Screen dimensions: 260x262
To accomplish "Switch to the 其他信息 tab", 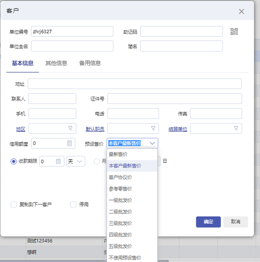I will click(56, 63).
